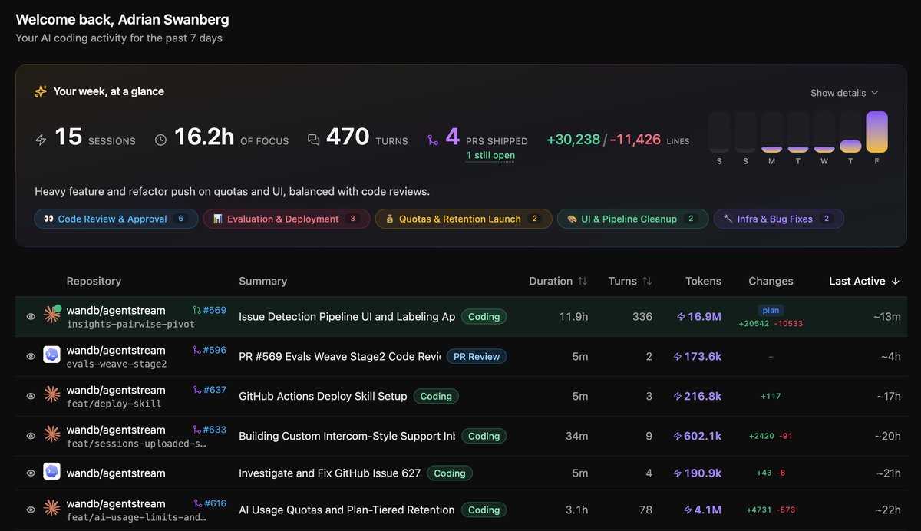Screen dimensions: 921x531
Task: Click the agent icon on the Issue 627 row
Action: (x=52, y=473)
